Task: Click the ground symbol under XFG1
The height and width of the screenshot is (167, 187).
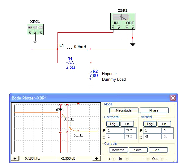Action: [35, 40]
